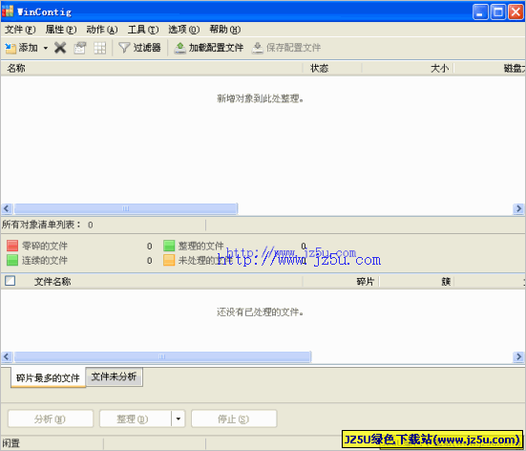Click the 所有对象清单列表 count label
This screenshot has width=526, height=451.
[48, 225]
